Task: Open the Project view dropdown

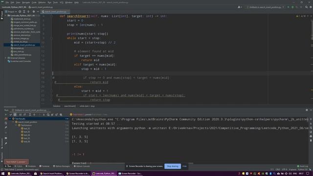Action: point(11,12)
